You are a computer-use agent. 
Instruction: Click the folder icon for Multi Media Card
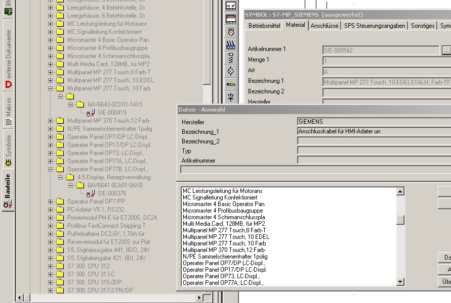click(60, 64)
